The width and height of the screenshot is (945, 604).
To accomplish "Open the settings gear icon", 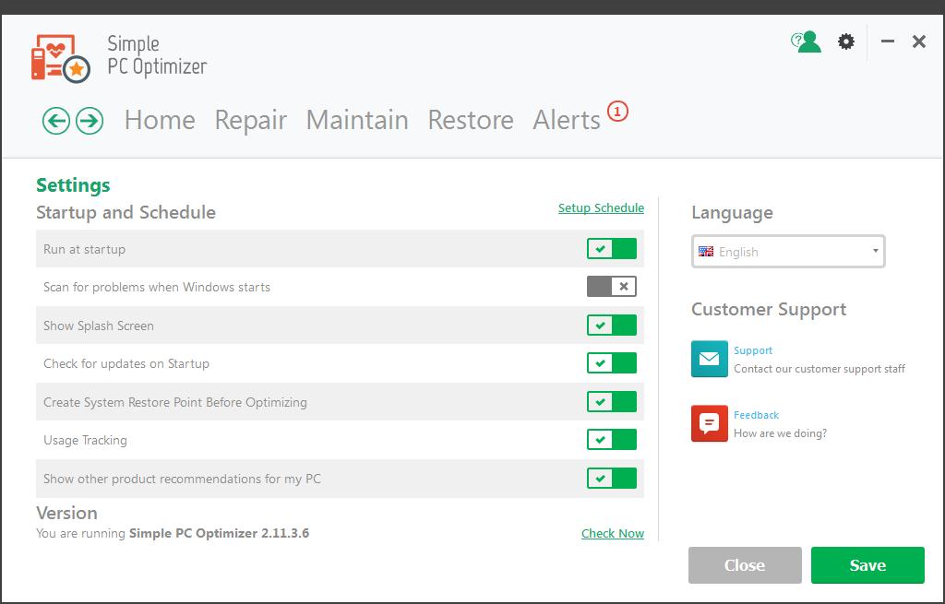I will 845,41.
